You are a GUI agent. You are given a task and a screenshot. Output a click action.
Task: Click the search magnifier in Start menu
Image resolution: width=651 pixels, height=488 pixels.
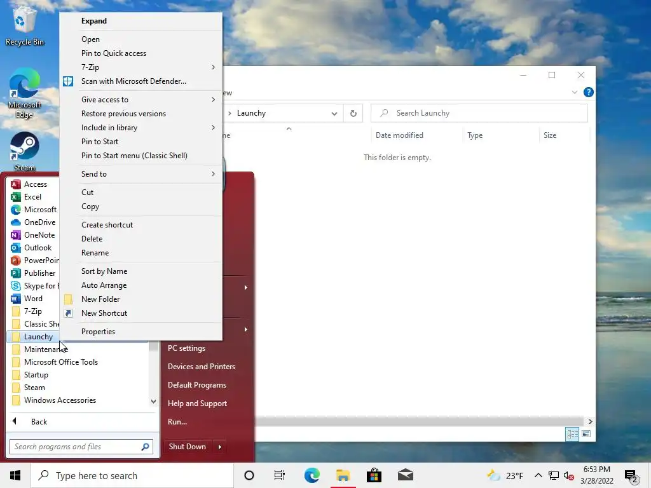(146, 447)
